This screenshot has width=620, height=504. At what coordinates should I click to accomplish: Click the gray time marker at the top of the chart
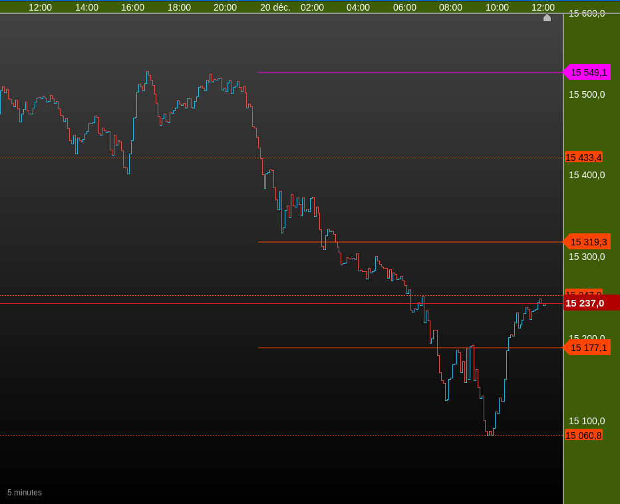[x=547, y=17]
